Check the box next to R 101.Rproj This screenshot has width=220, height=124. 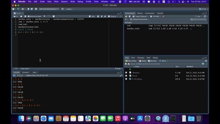tap(126, 79)
